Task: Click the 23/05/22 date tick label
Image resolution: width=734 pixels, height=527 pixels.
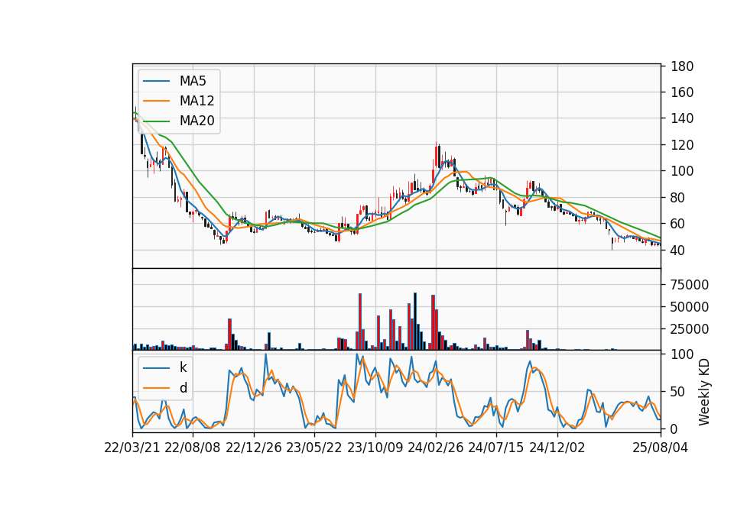Action: pyautogui.click(x=314, y=448)
